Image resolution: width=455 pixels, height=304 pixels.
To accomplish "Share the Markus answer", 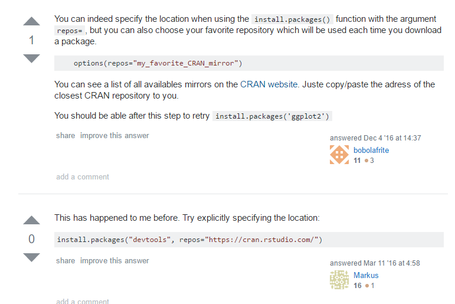I will [66, 261].
